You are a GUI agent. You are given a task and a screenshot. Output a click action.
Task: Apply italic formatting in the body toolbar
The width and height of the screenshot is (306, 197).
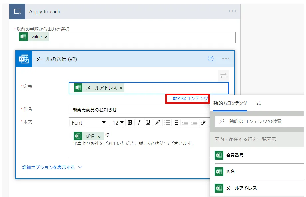pyautogui.click(x=139, y=123)
